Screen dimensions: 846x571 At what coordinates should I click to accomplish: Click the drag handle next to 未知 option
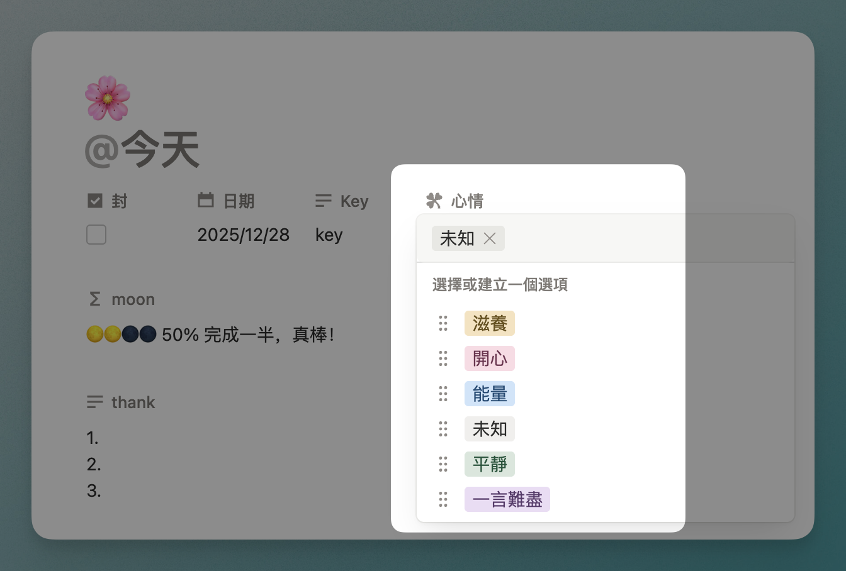point(443,429)
